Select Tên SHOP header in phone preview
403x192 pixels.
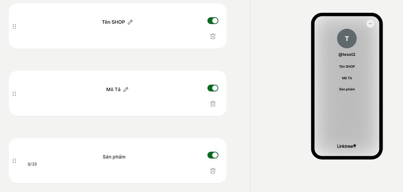pyautogui.click(x=347, y=67)
